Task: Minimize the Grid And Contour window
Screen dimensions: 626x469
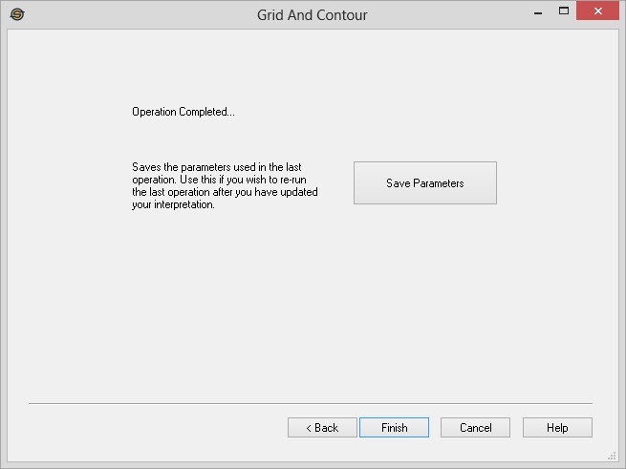Action: coord(537,11)
